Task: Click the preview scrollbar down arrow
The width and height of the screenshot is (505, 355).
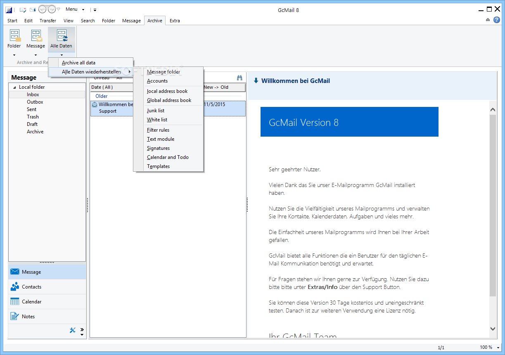Action: click(x=493, y=329)
